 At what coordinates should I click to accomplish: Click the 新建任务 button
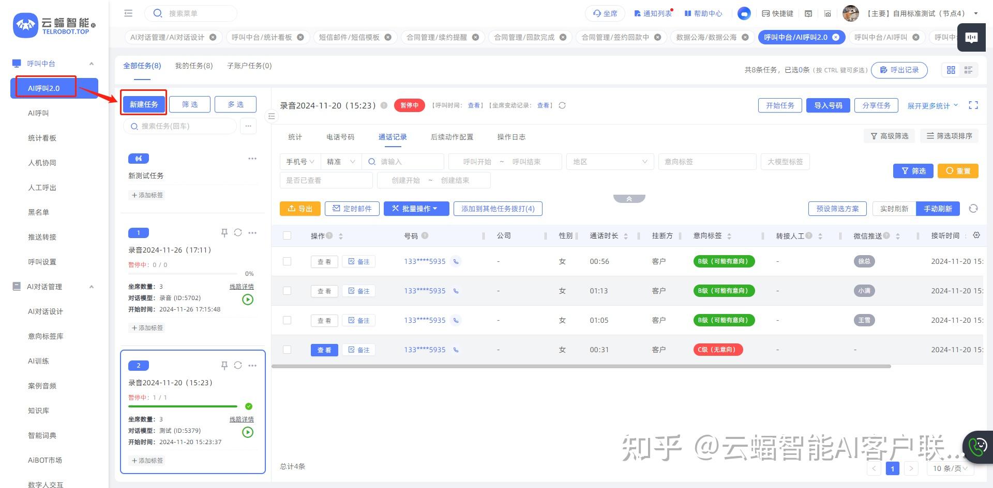(144, 104)
